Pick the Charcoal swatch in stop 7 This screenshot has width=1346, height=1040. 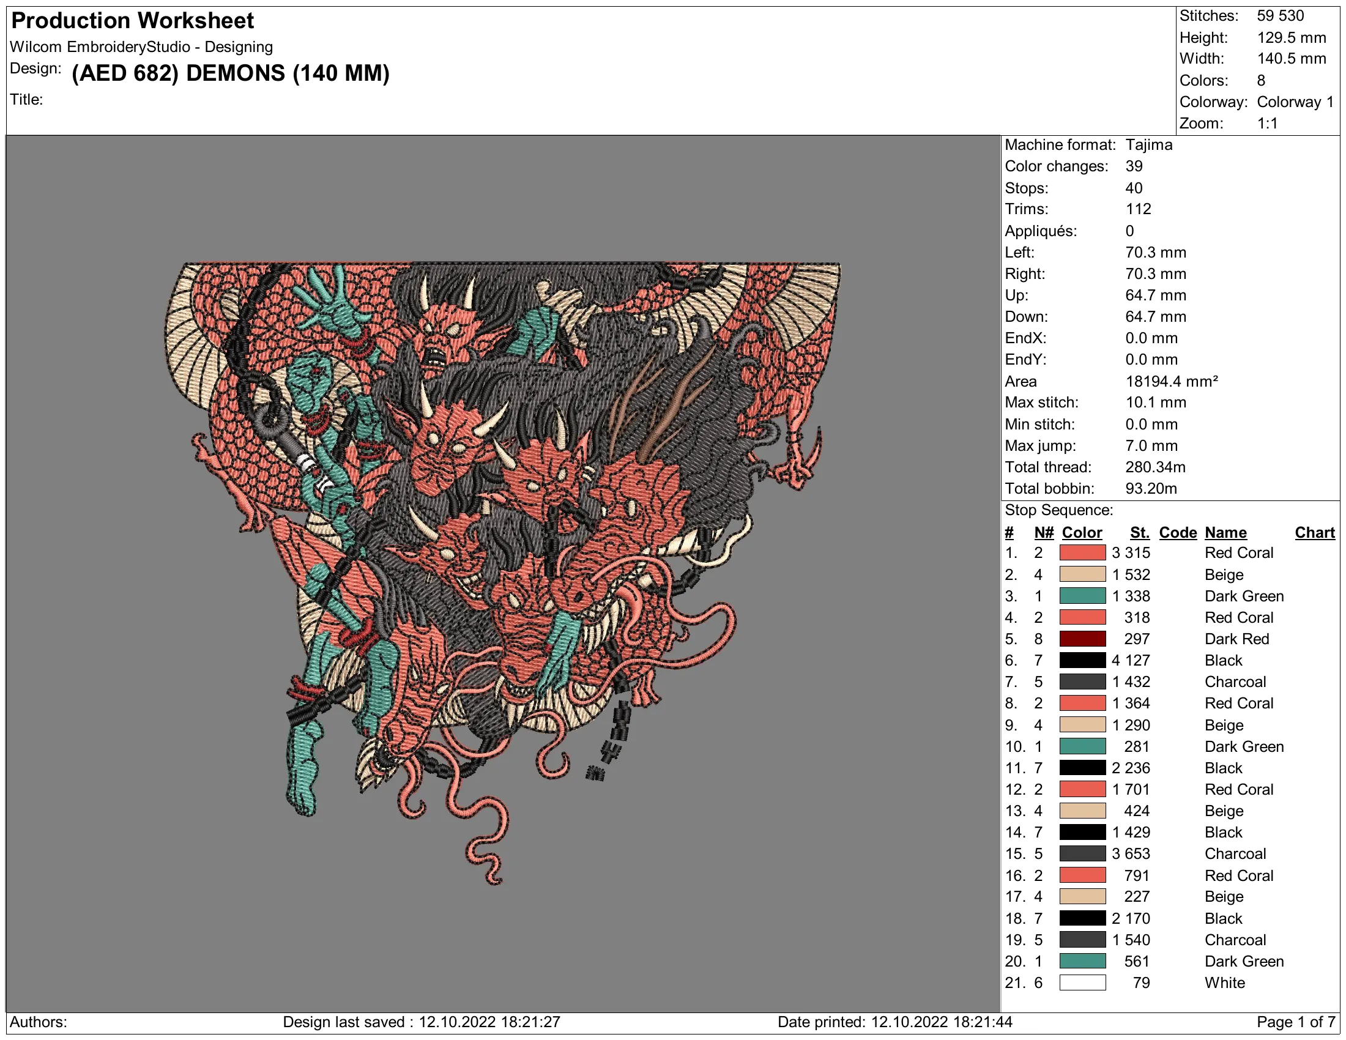coord(1082,682)
